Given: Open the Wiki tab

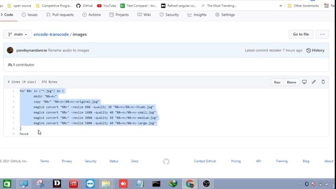Looking at the screenshot, I should pyautogui.click(x=144, y=15).
